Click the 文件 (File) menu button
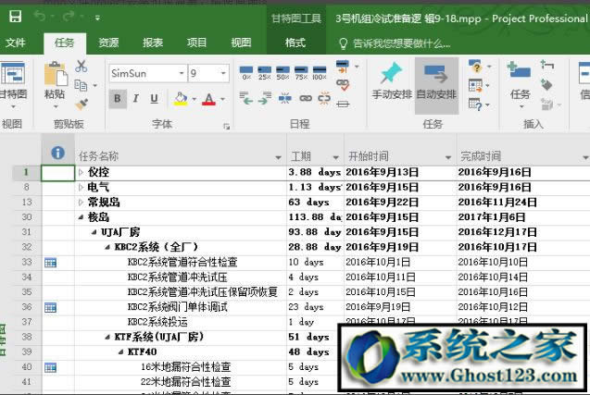 16,43
